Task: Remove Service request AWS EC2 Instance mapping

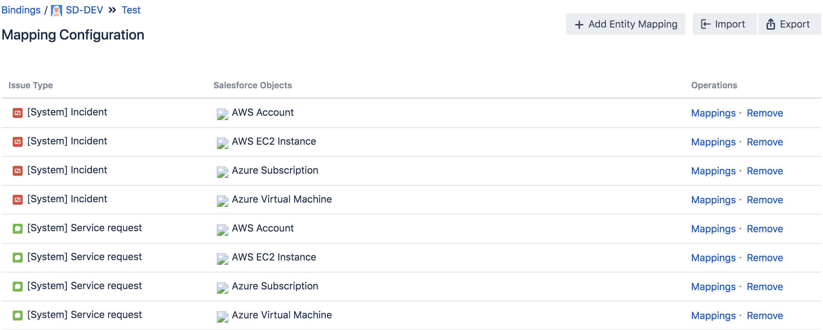Action: (x=765, y=258)
